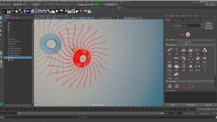This screenshot has height=122, width=217.
Task: Toggle the output connection icon beside MASH_Waiter
Action: [202, 26]
